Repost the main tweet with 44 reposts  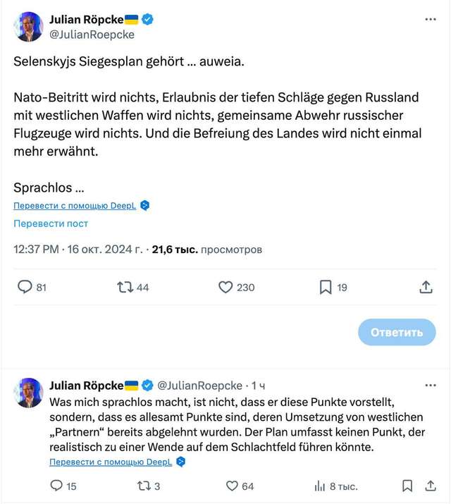point(125,287)
